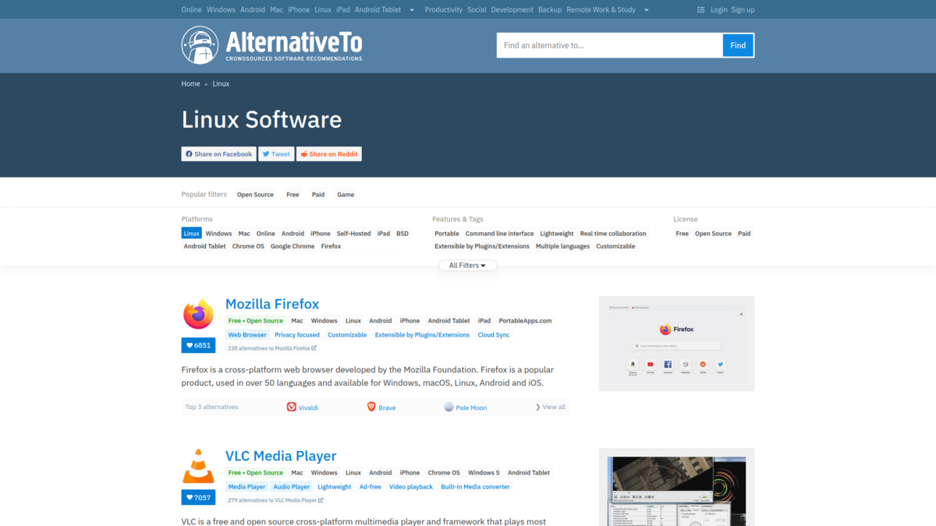This screenshot has height=526, width=936.
Task: Open the Mozilla Firefox title link
Action: click(272, 304)
